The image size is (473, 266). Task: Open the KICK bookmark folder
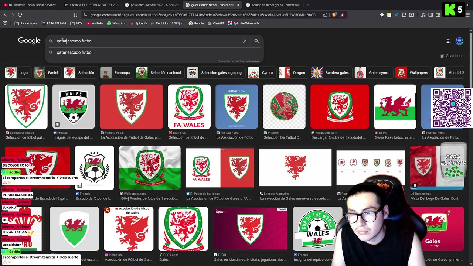coord(76,23)
